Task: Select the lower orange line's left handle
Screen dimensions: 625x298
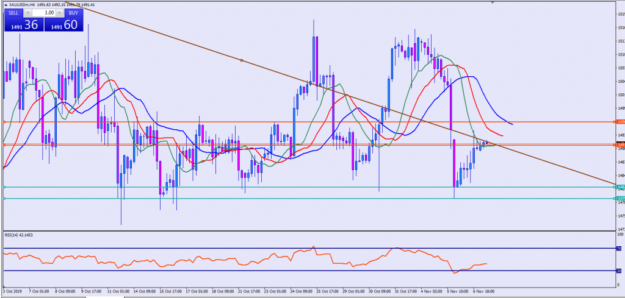Action: click(x=4, y=145)
